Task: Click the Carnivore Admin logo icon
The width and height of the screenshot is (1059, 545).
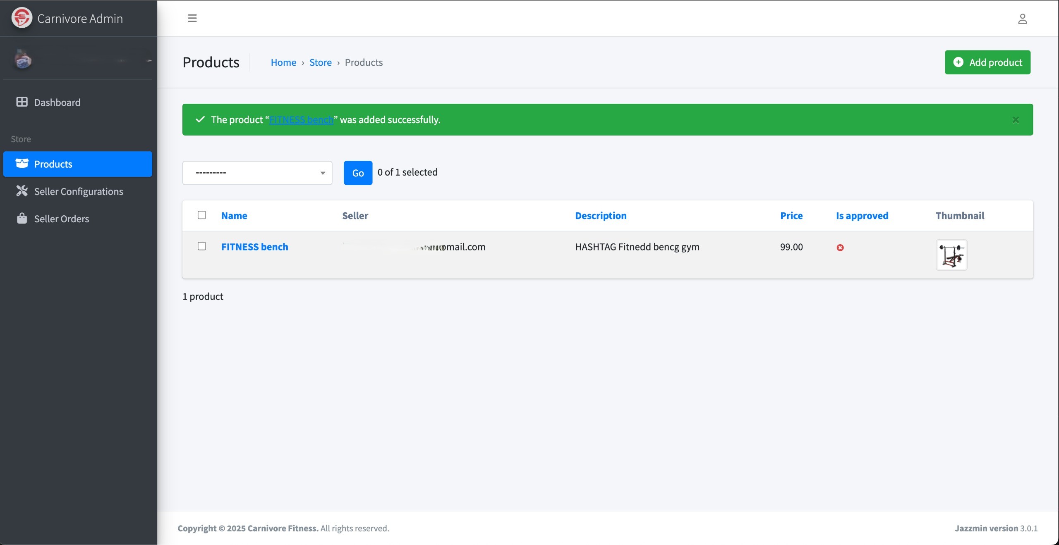Action: 22,18
